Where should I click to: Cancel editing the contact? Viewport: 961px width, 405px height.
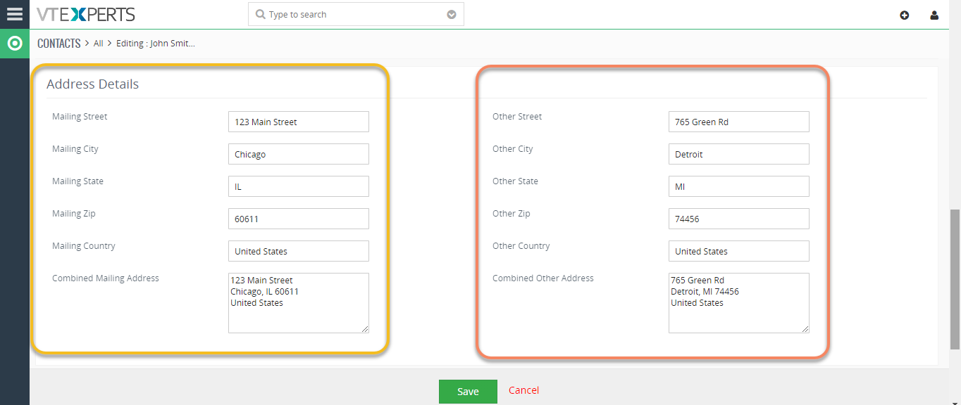click(523, 390)
